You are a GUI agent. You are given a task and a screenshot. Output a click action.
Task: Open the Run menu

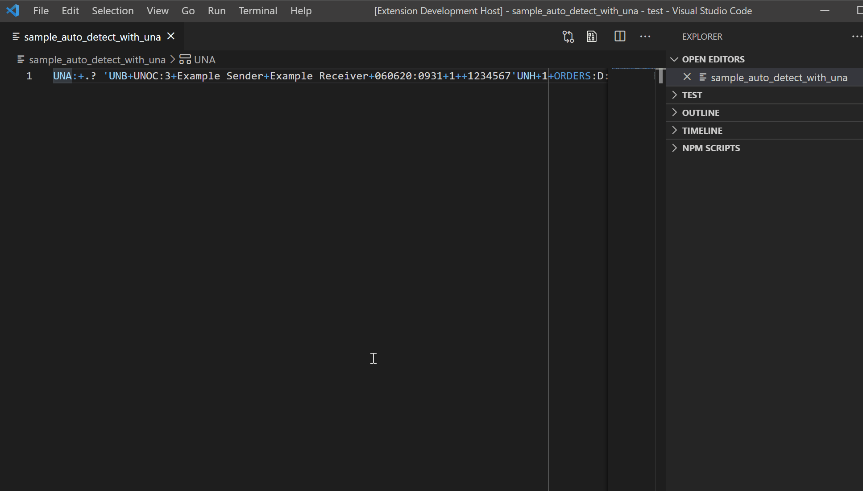(x=216, y=11)
